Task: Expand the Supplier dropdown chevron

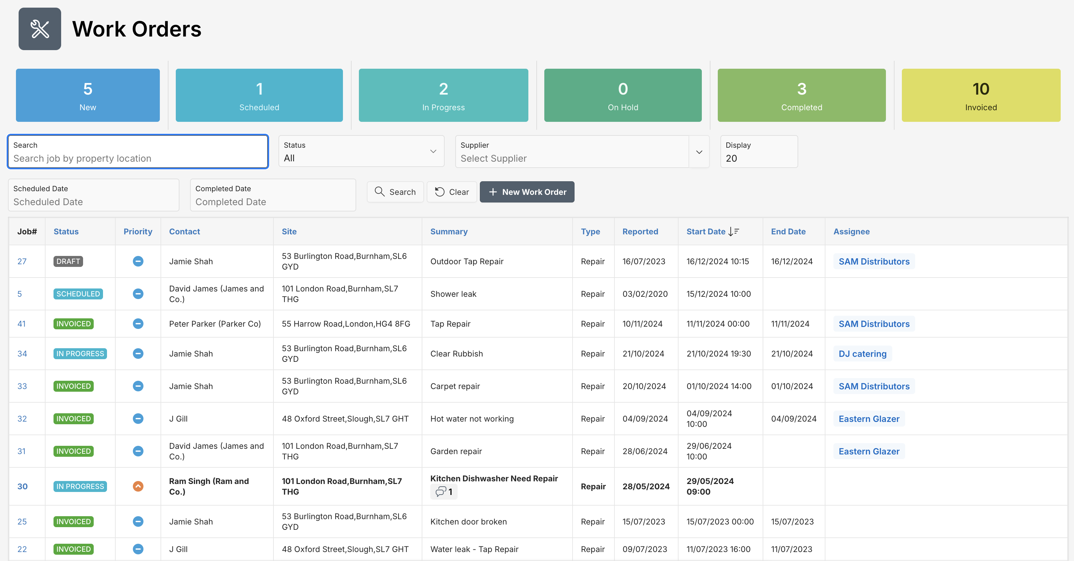Action: tap(699, 152)
